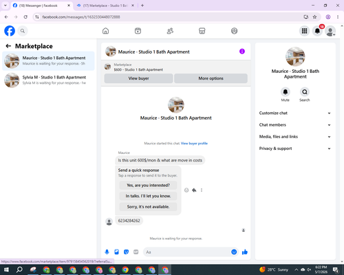Image resolution: width=344 pixels, height=275 pixels.
Task: Open a new browser tab
Action: [142, 5]
